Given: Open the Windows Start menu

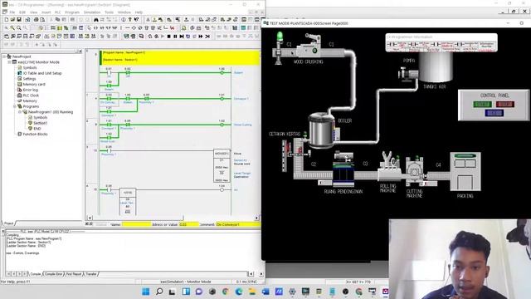Looking at the screenshot, I should tap(146, 292).
